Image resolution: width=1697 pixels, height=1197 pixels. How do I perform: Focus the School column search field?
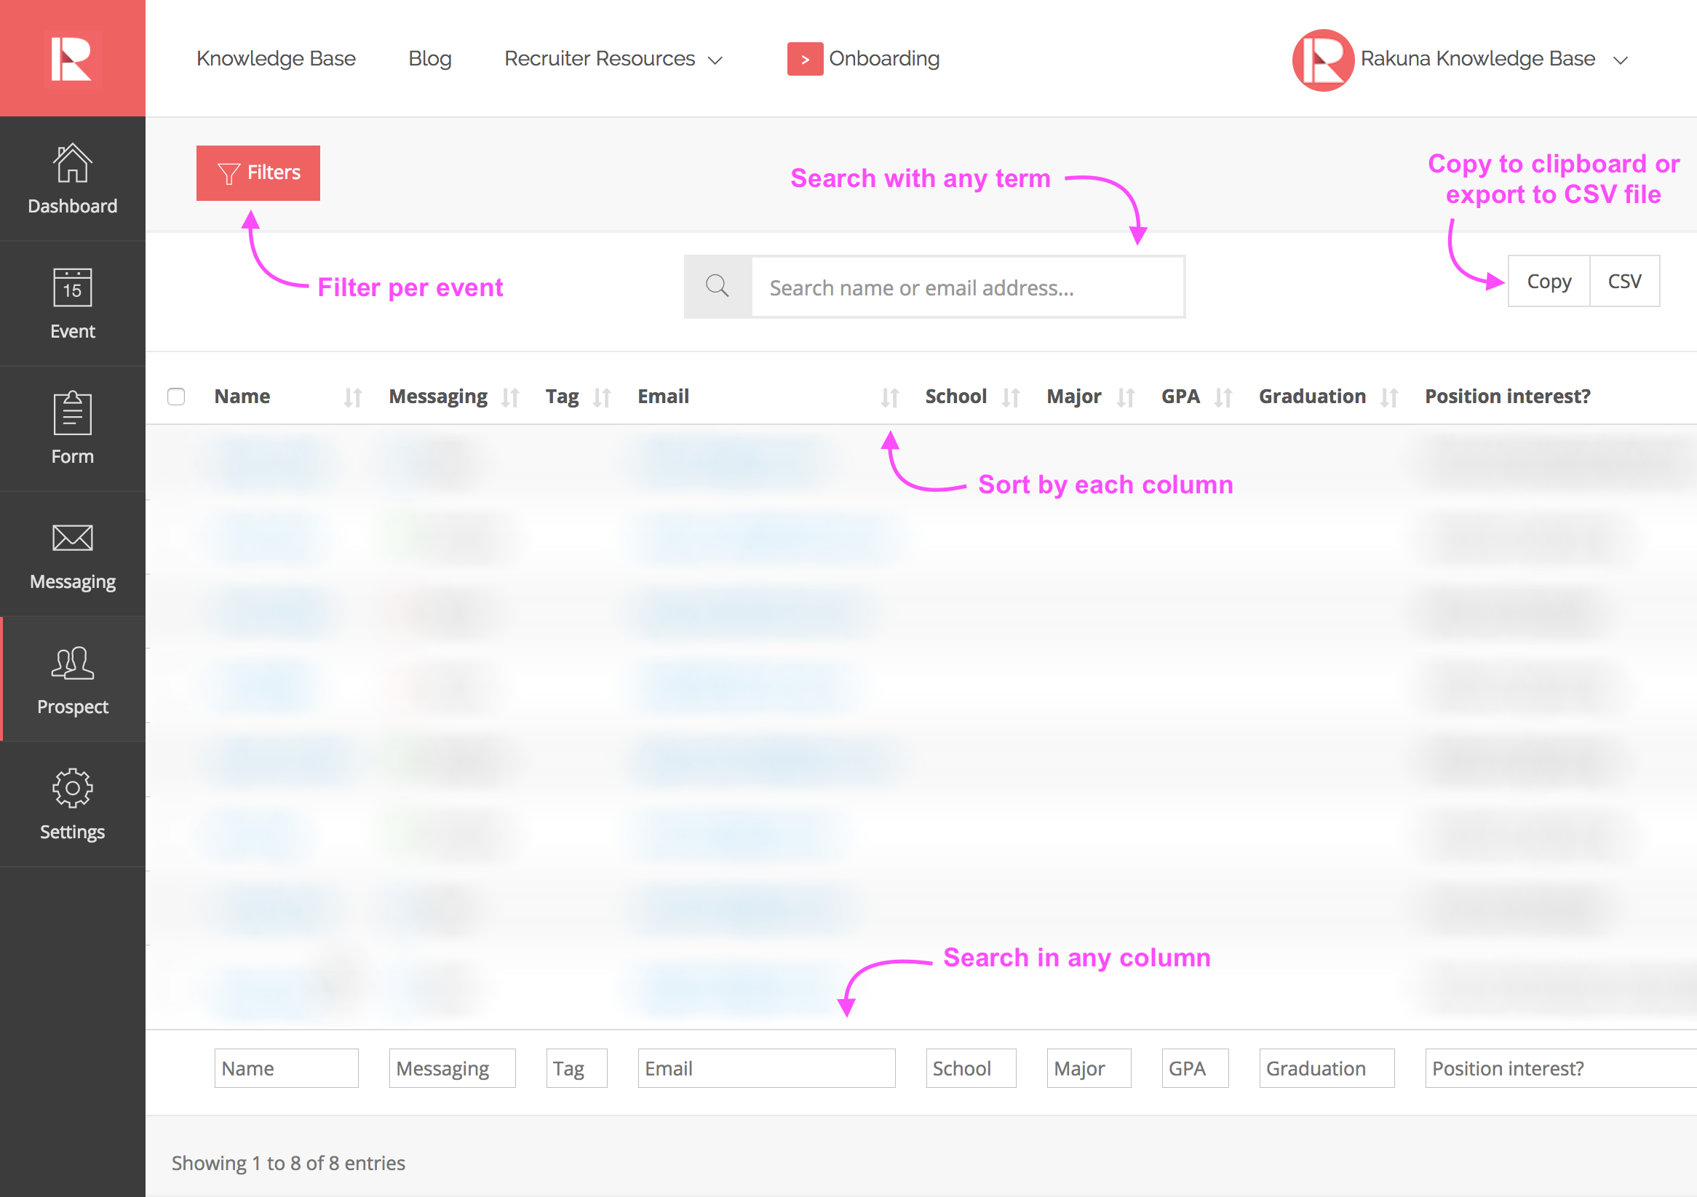970,1067
